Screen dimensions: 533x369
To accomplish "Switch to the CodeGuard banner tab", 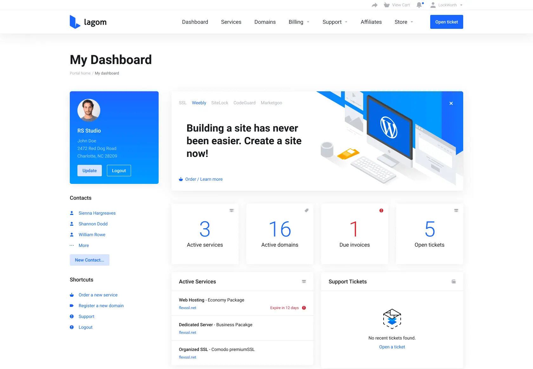I will 245,103.
